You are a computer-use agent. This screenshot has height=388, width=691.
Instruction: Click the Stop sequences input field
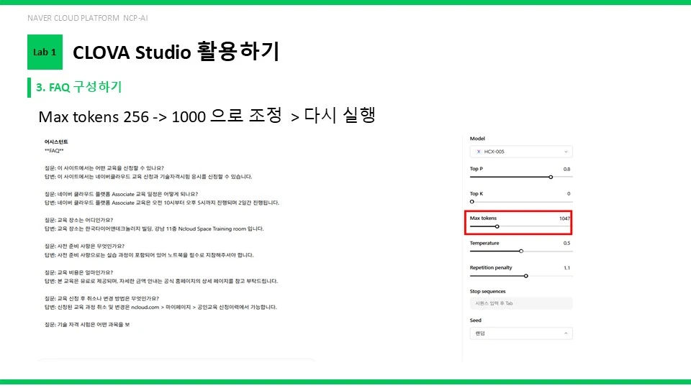pyautogui.click(x=521, y=303)
